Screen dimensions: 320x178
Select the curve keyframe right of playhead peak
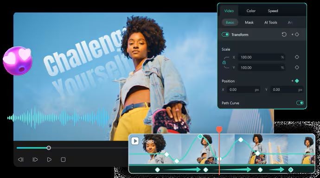241,140
